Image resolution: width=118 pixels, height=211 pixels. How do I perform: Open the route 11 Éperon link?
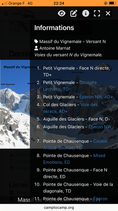coord(100,199)
